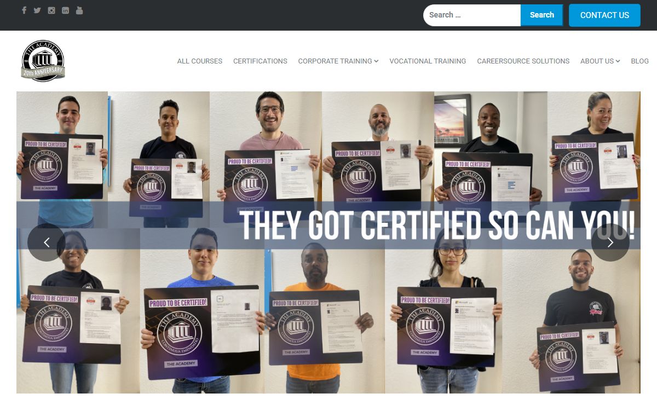The width and height of the screenshot is (657, 405).
Task: Open the YouTube social icon
Action: pos(79,10)
